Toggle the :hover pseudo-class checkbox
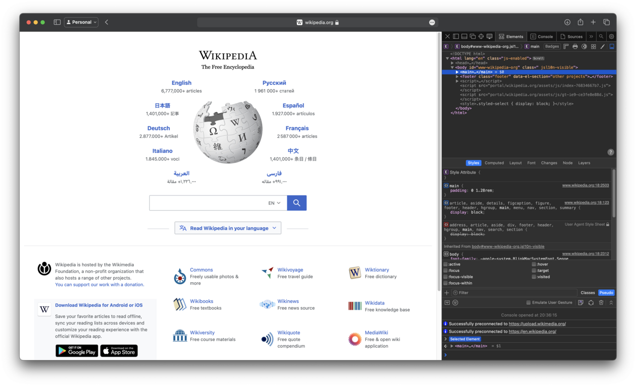 click(x=534, y=264)
